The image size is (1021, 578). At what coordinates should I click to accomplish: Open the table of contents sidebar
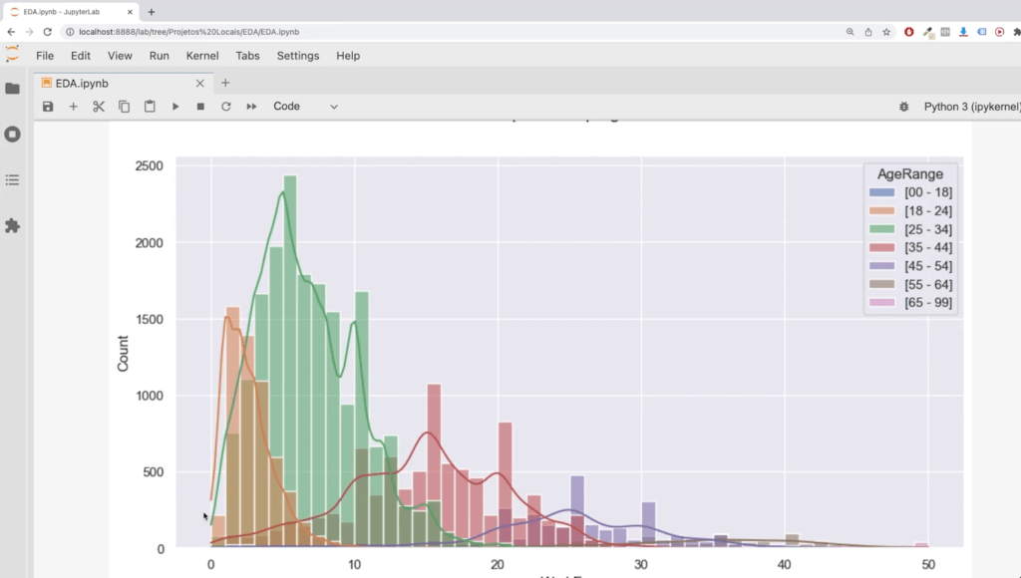point(12,180)
